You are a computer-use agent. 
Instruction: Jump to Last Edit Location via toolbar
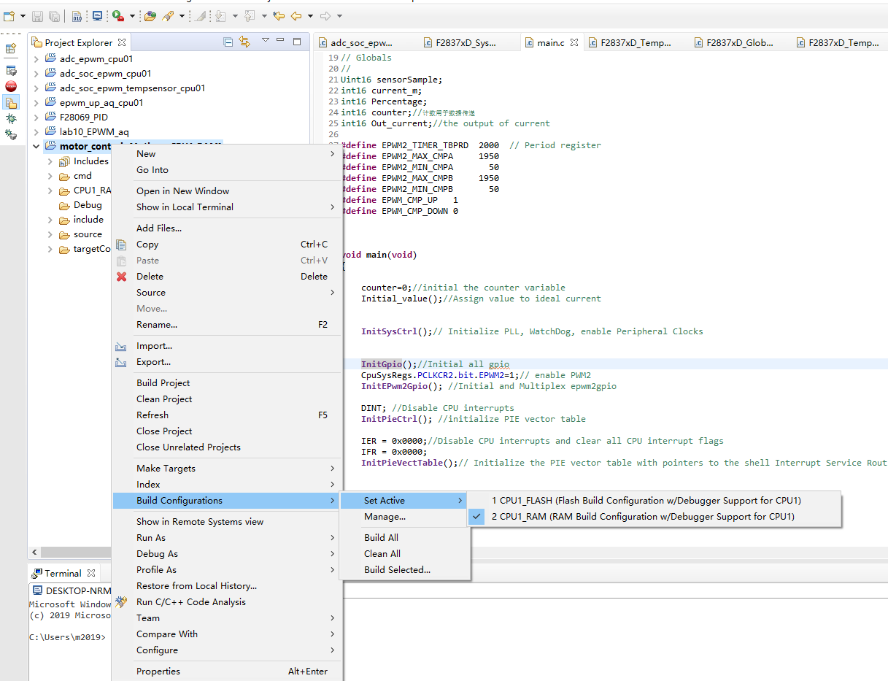(x=278, y=15)
